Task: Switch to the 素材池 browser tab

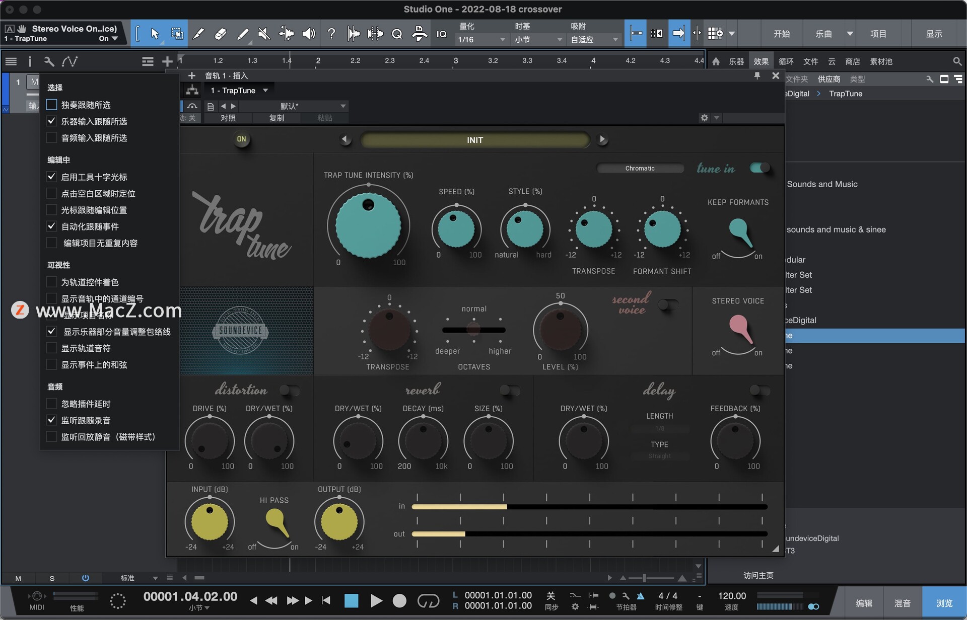Action: pos(881,61)
